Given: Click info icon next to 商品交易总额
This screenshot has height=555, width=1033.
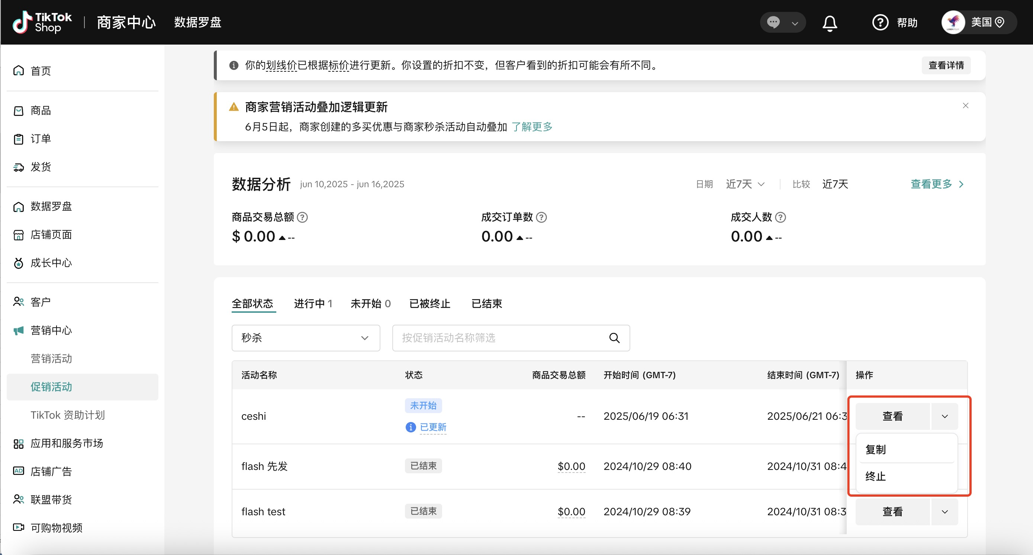Looking at the screenshot, I should (302, 217).
